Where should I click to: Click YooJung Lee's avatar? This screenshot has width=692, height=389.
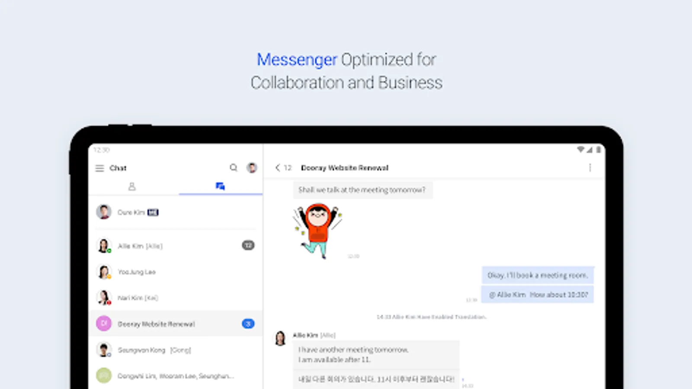tap(104, 272)
